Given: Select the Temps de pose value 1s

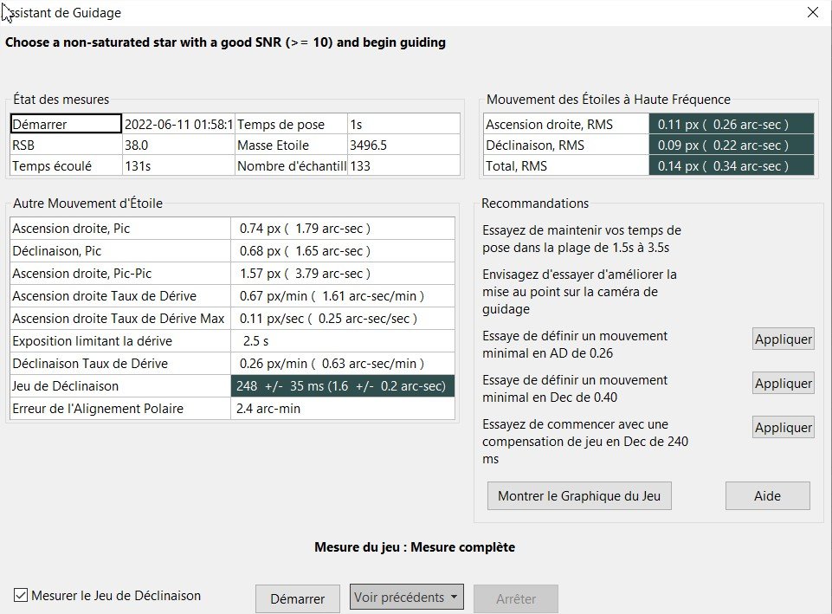Looking at the screenshot, I should tap(403, 125).
